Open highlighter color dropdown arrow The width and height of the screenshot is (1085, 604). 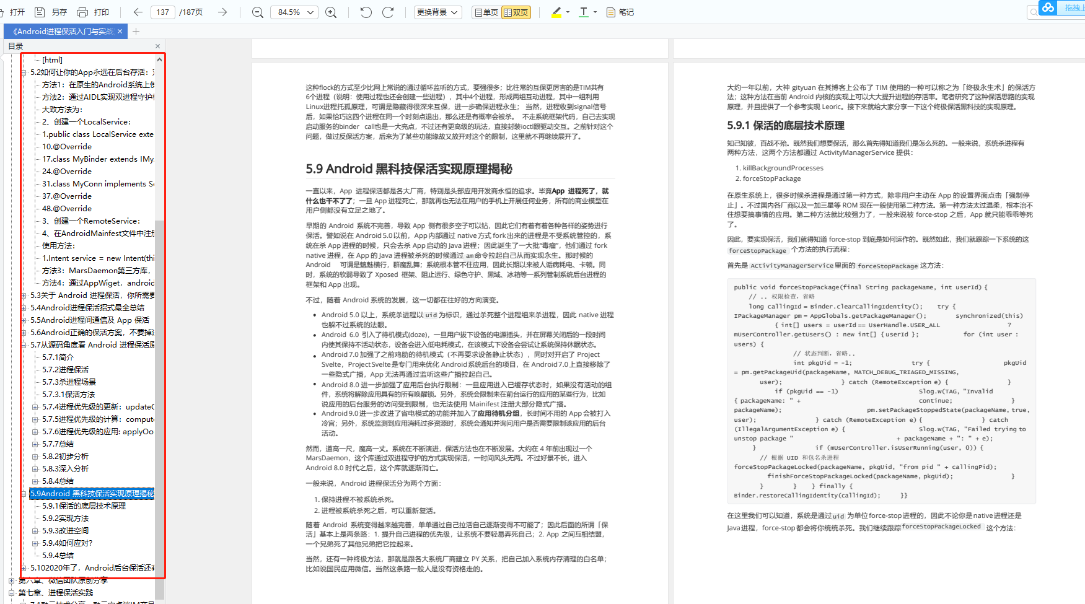click(x=568, y=12)
